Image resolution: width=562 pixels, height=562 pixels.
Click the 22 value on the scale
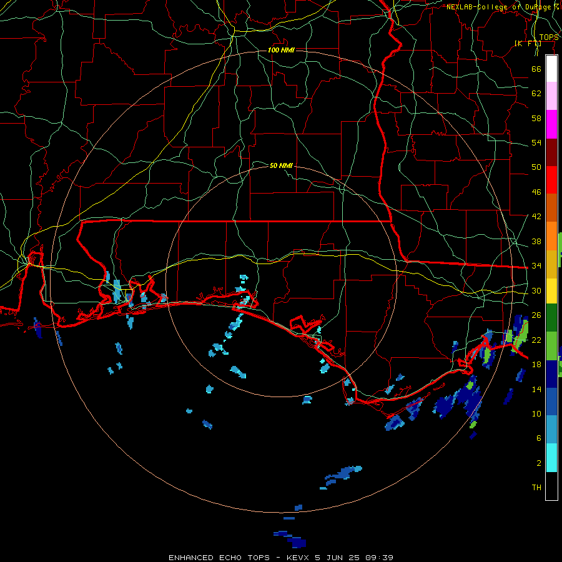click(536, 340)
